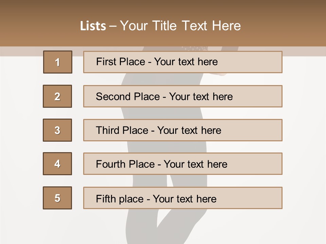Viewport: 326px width, 244px height.
Task: Click the number 3 square
Action: pyautogui.click(x=57, y=130)
